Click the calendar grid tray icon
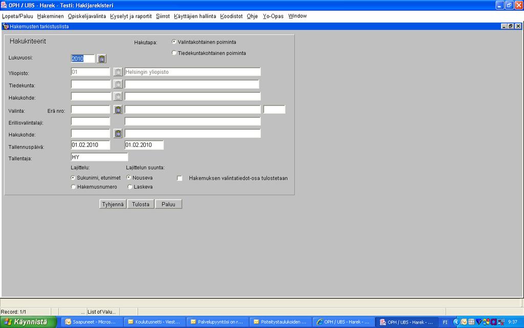Viewport: 524px width, 328px height. 471,322
